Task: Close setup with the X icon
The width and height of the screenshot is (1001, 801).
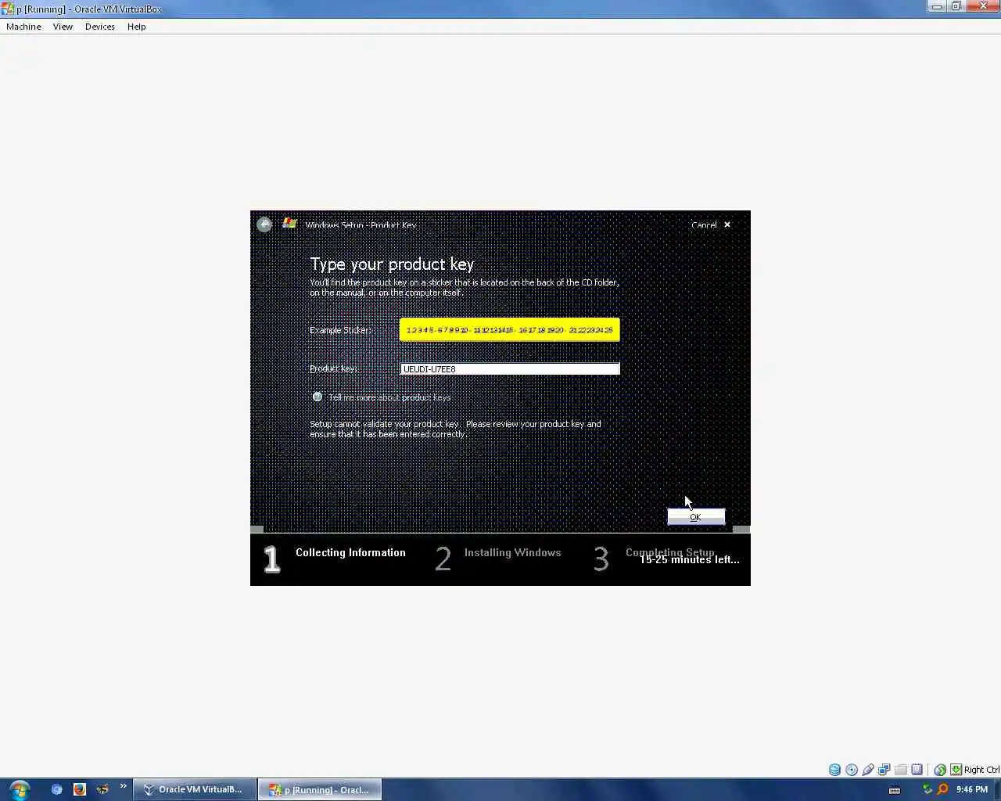Action: pos(727,224)
